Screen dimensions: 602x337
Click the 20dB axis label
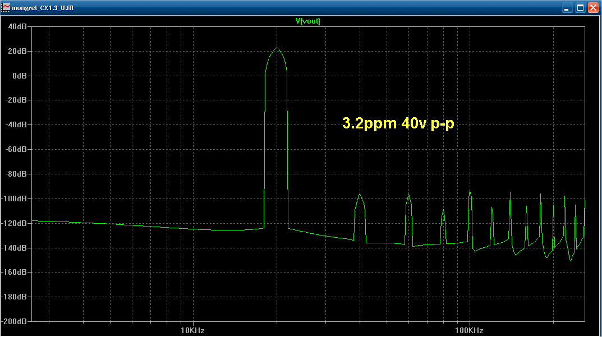(17, 51)
